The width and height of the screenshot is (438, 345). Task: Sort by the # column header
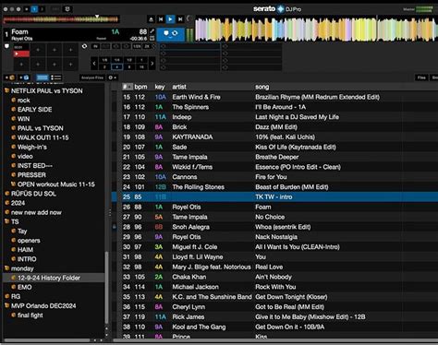[x=128, y=87]
